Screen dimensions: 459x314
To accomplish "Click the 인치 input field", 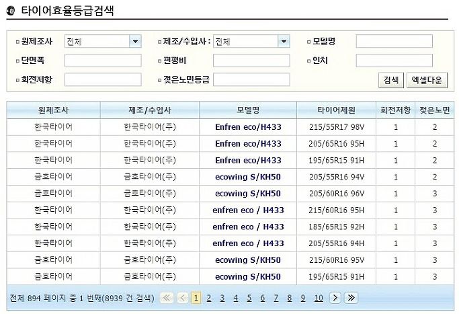I will pyautogui.click(x=394, y=61).
